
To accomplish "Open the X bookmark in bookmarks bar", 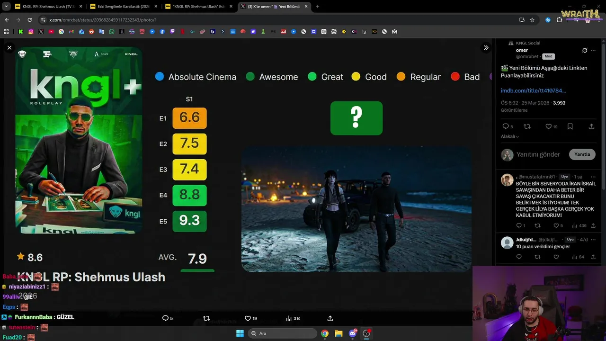I will 41,32.
